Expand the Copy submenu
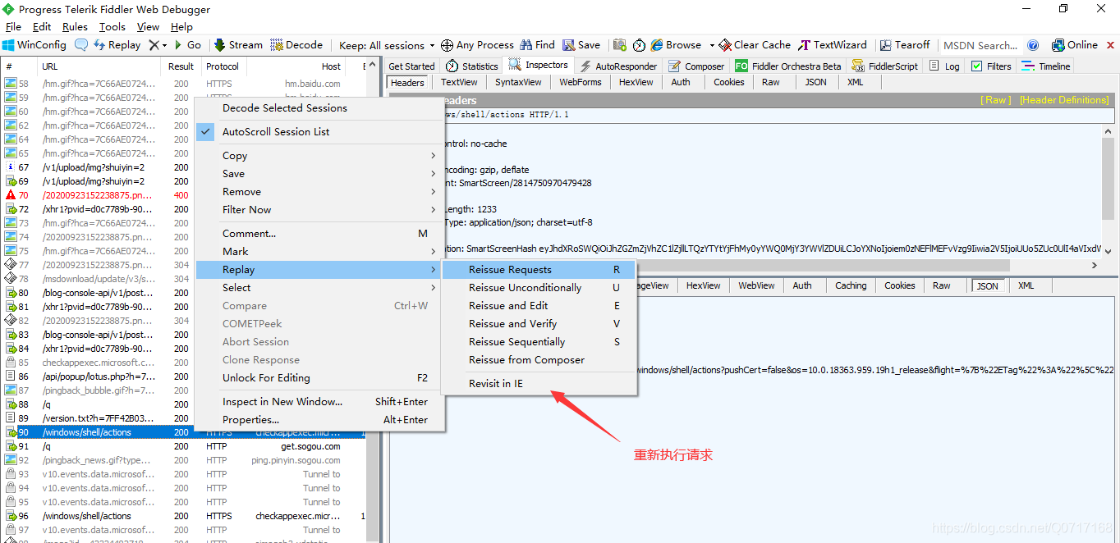This screenshot has width=1120, height=543. click(320, 156)
